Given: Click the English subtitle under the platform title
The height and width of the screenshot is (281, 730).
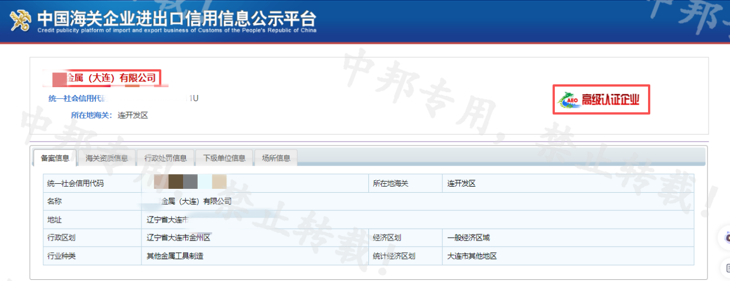Looking at the screenshot, I should click(177, 30).
